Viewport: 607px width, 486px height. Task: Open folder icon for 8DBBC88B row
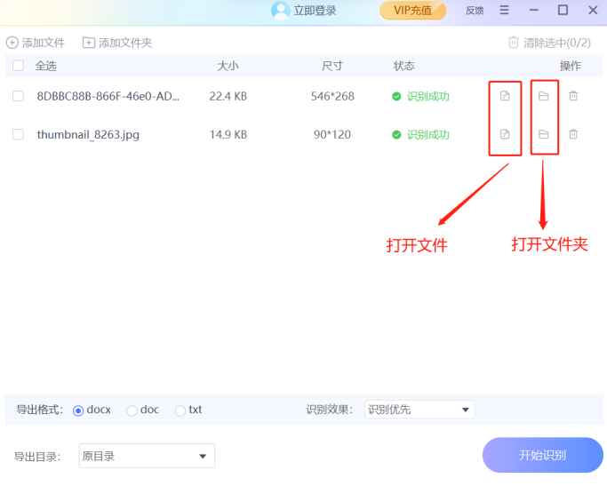click(x=544, y=96)
